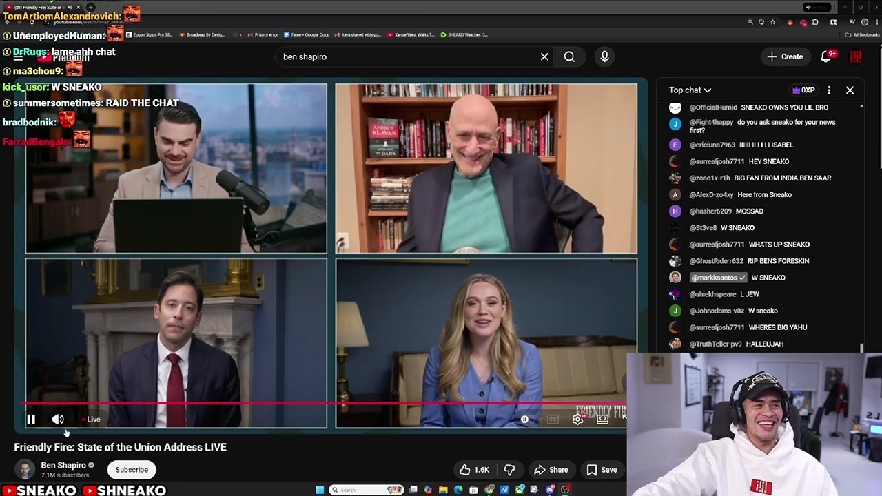Subscribe to the Ben Shapiro channel
Image resolution: width=882 pixels, height=496 pixels.
(132, 470)
